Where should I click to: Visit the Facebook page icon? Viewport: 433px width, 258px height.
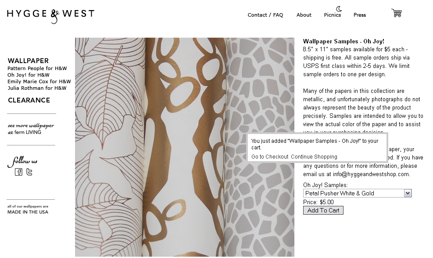[18, 172]
